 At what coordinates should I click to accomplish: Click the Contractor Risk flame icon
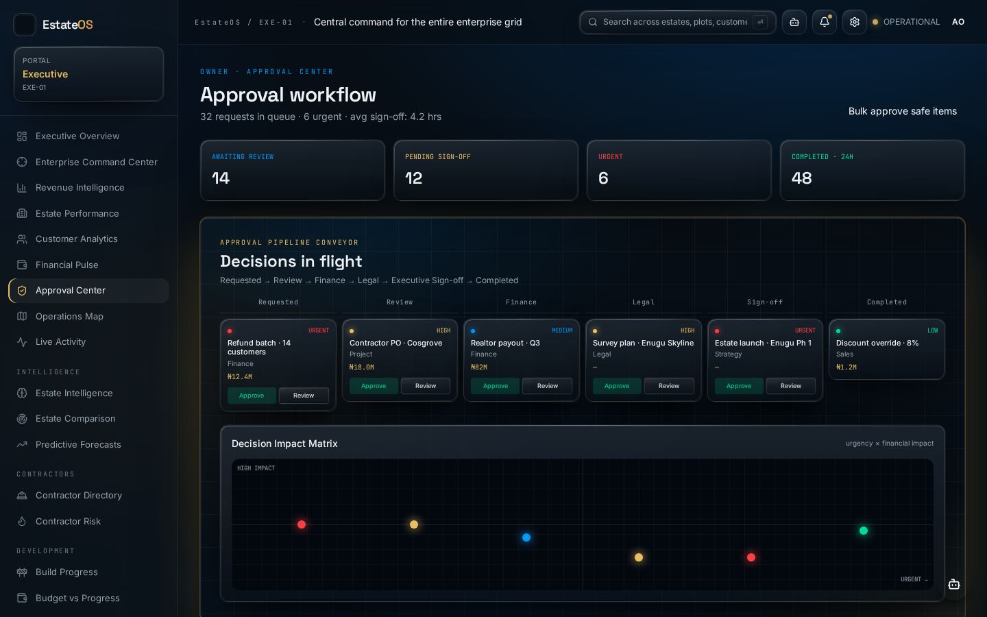pyautogui.click(x=22, y=521)
